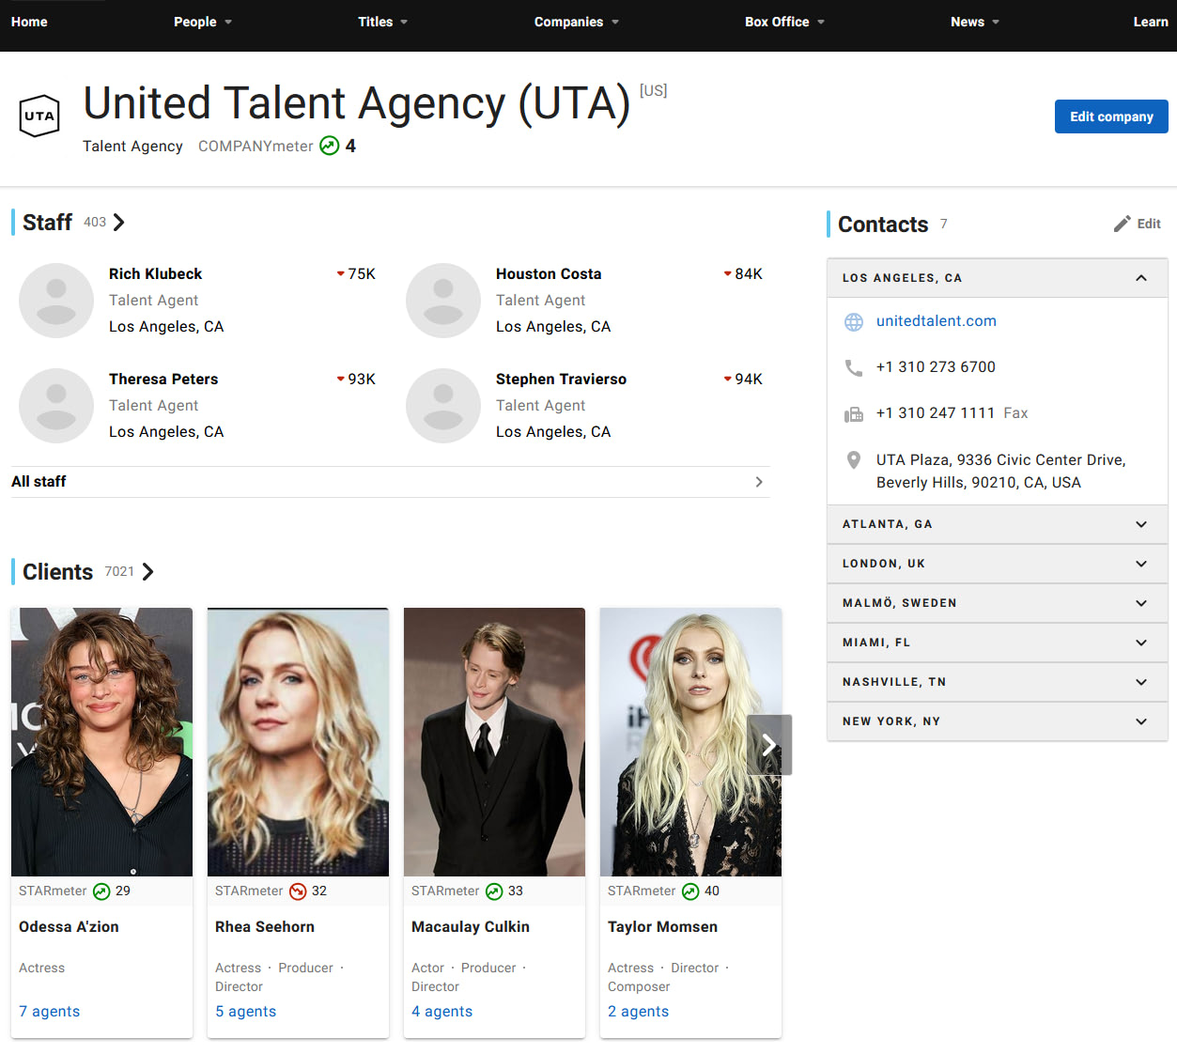Click the green COMPANYmeter trend icon
The height and width of the screenshot is (1054, 1177).
pyautogui.click(x=329, y=146)
